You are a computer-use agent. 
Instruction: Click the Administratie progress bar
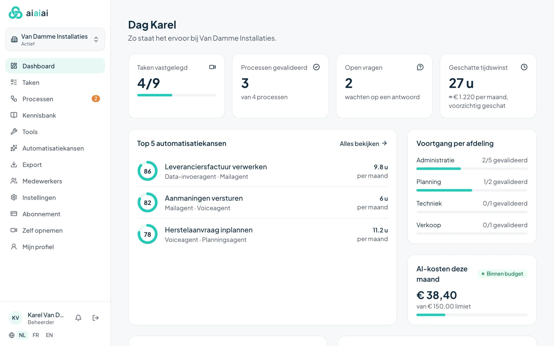[472, 169]
